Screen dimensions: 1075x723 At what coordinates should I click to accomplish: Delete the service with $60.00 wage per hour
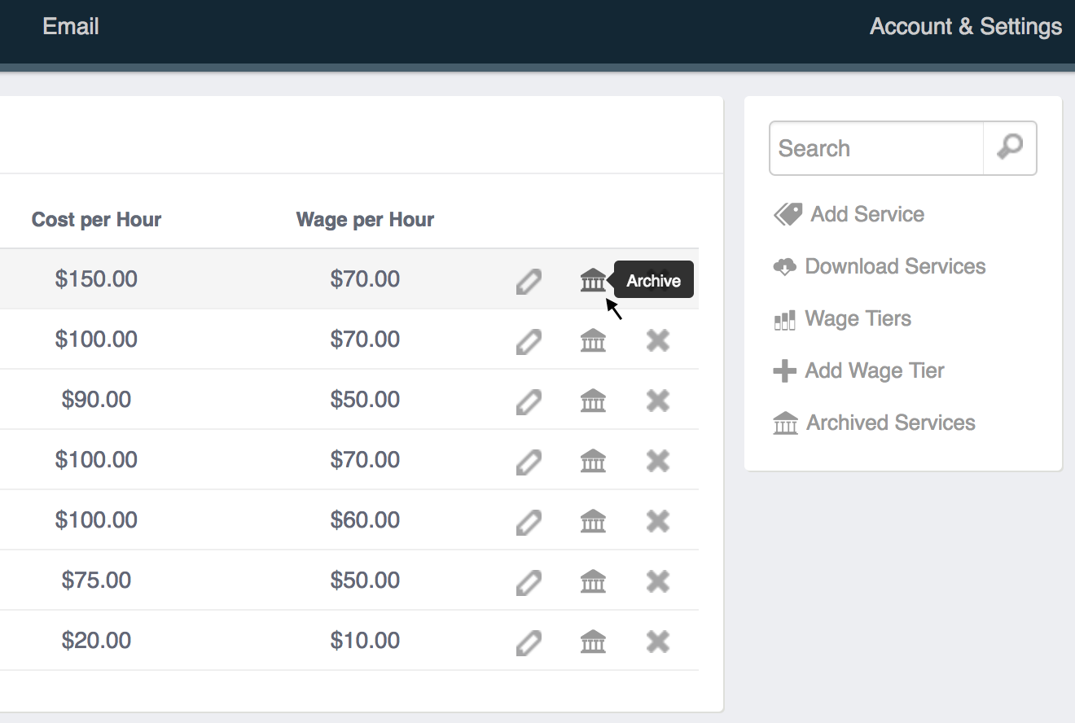pyautogui.click(x=657, y=521)
